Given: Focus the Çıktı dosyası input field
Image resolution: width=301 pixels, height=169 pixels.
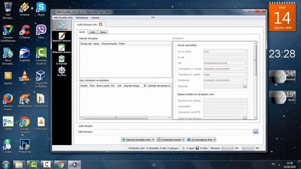Looking at the screenshot, I should point(173,131).
